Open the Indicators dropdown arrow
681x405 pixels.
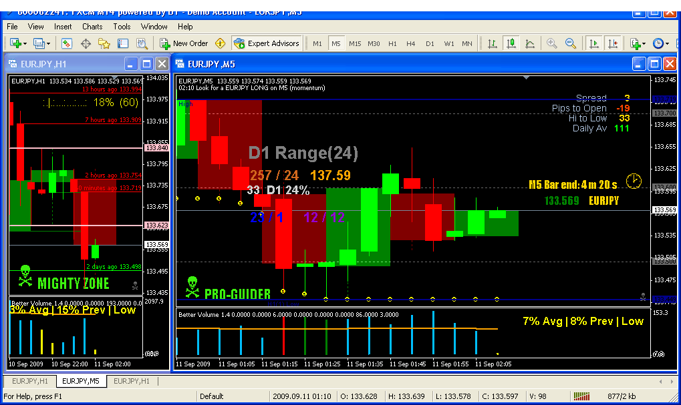[644, 44]
